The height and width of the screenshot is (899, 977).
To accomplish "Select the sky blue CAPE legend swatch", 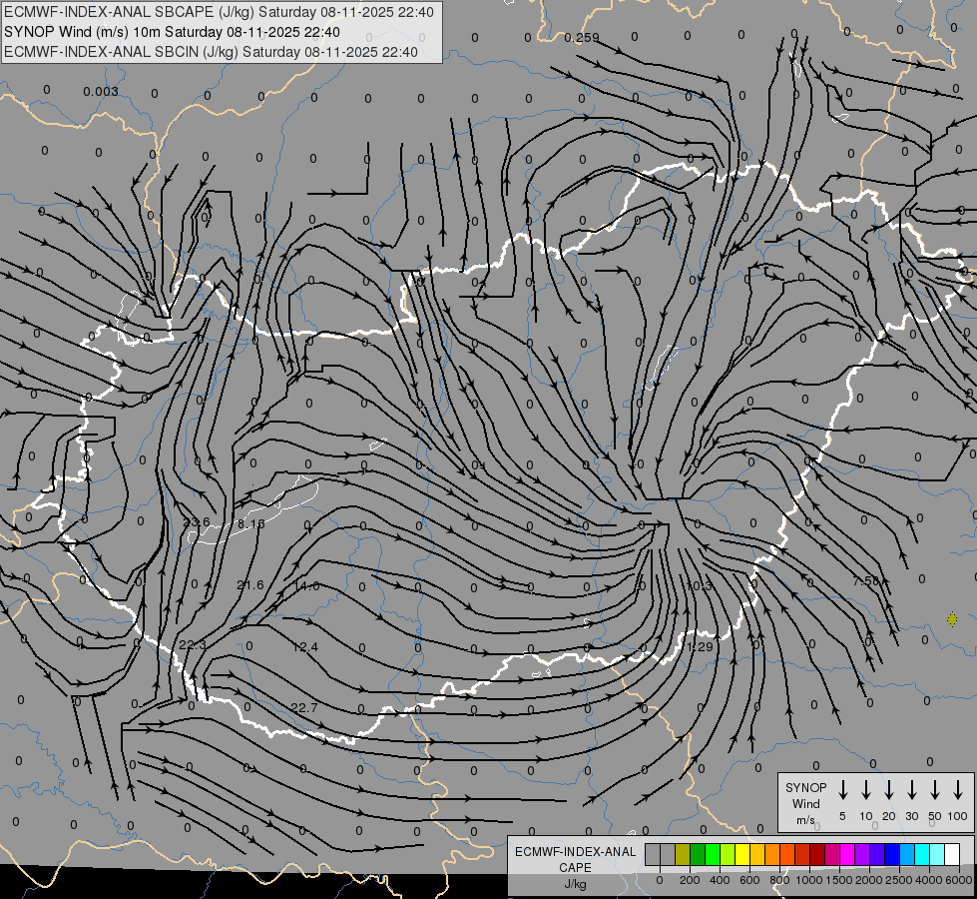I will tap(908, 854).
